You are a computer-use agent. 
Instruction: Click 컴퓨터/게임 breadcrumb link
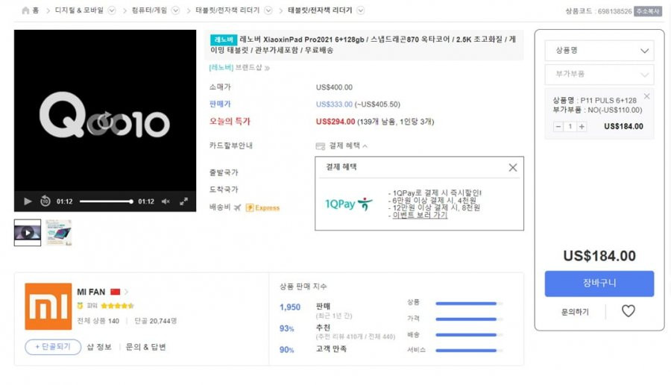coord(149,10)
